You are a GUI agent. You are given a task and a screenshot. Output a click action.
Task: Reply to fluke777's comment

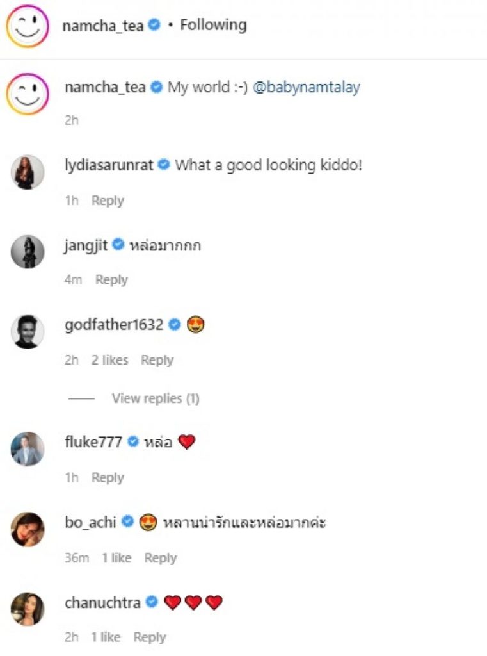pos(108,477)
